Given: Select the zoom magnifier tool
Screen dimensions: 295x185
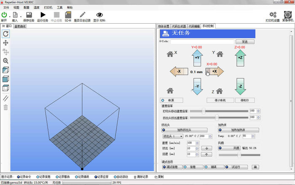Looking at the screenshot, I should click(x=6, y=61).
